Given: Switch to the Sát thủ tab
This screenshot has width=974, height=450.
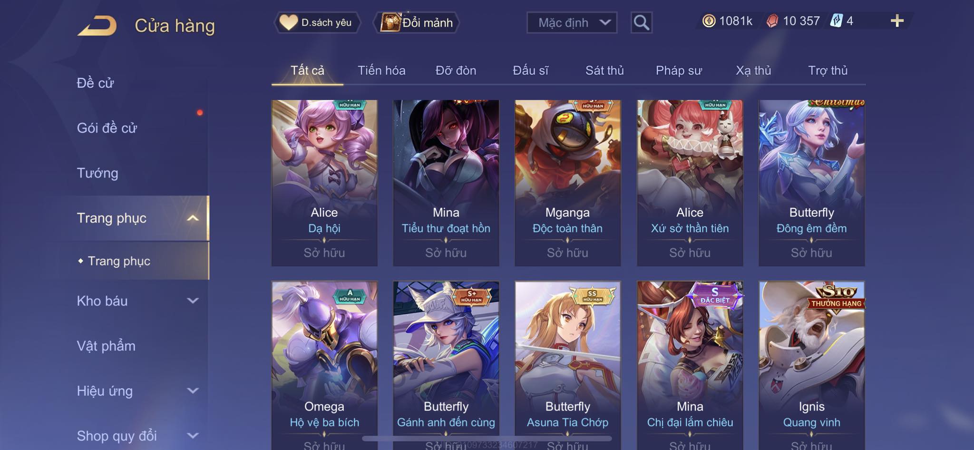Looking at the screenshot, I should tap(604, 70).
